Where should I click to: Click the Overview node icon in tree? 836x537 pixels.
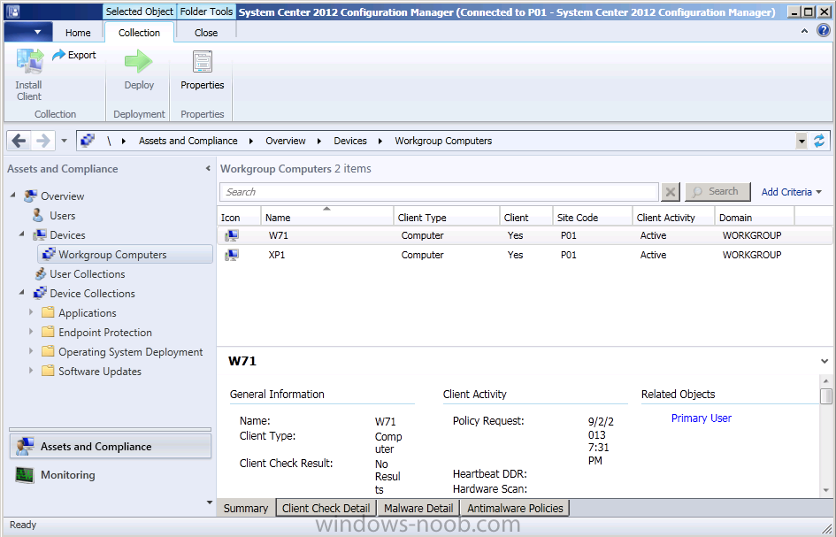[30, 196]
